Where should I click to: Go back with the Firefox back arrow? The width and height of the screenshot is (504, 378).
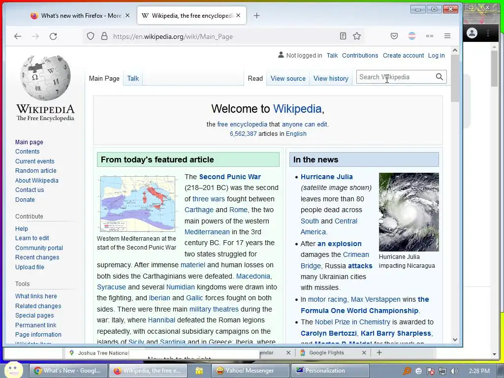pyautogui.click(x=18, y=36)
